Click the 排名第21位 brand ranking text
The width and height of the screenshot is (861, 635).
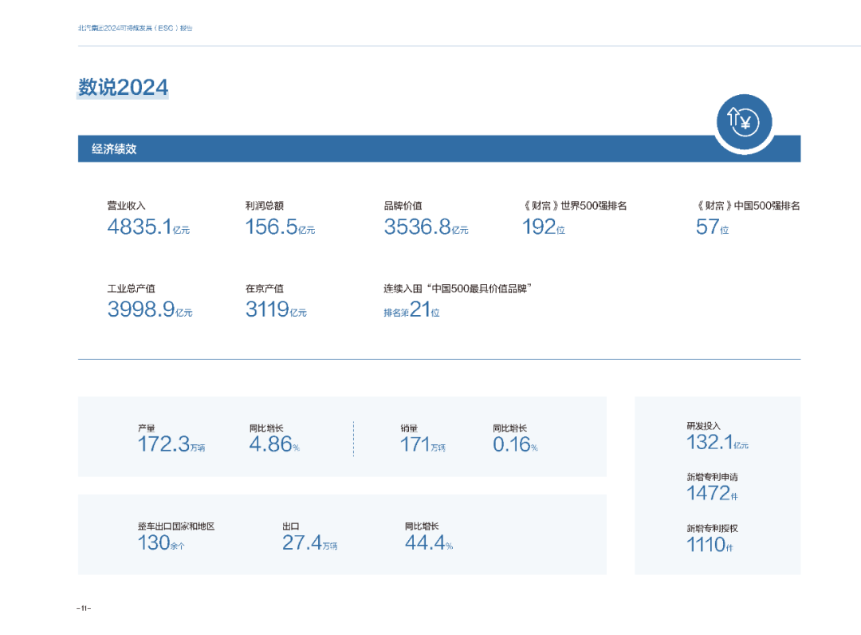click(412, 310)
